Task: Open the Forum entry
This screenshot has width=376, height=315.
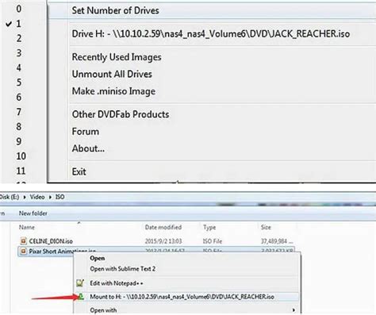Action: pyautogui.click(x=212, y=132)
